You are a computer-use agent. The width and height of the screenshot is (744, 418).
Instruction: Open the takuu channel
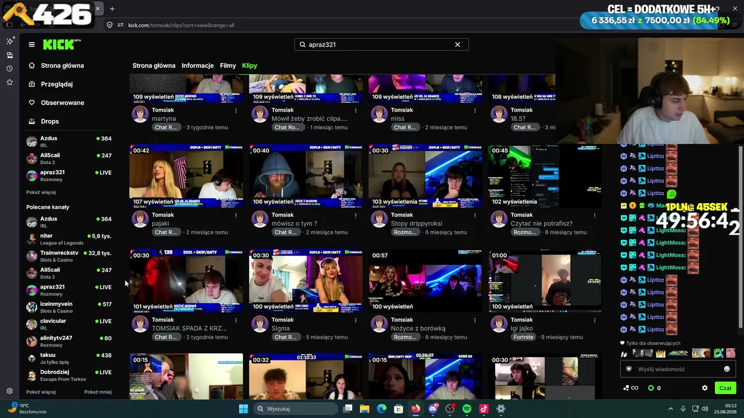click(x=69, y=358)
